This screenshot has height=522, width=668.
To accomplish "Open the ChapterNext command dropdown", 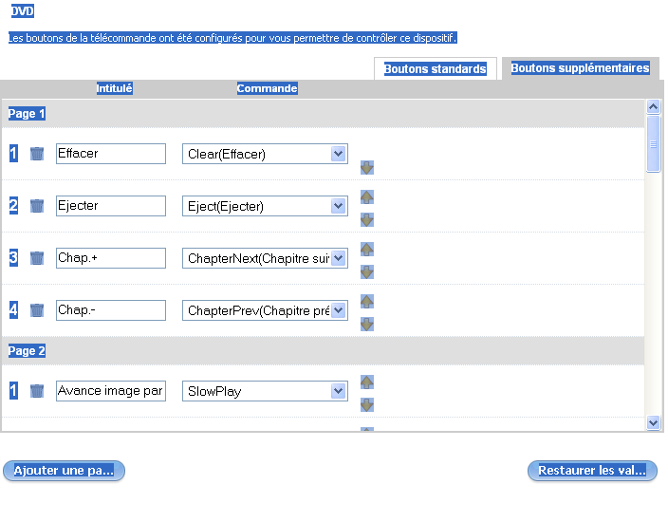I will tap(338, 258).
